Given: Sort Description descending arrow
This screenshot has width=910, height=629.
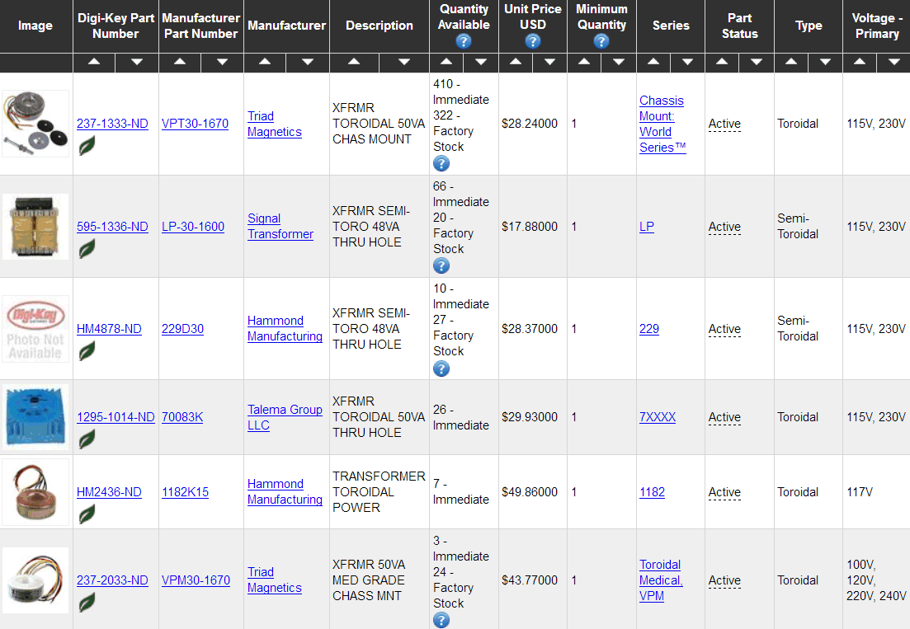Looking at the screenshot, I should [404, 62].
